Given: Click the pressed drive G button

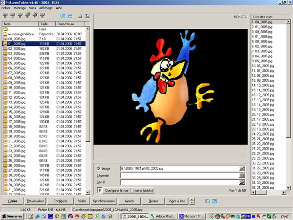Looking at the screenshot, I should click(x=42, y=15).
